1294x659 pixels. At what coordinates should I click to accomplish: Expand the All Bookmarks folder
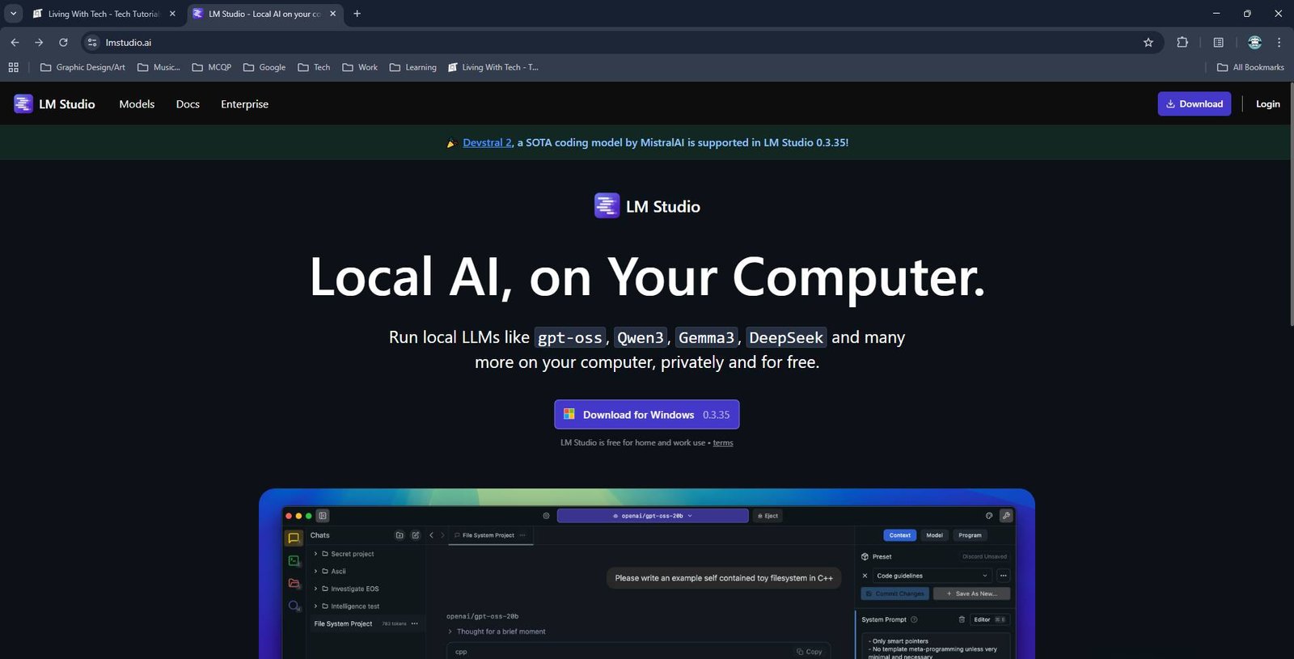[x=1250, y=67]
